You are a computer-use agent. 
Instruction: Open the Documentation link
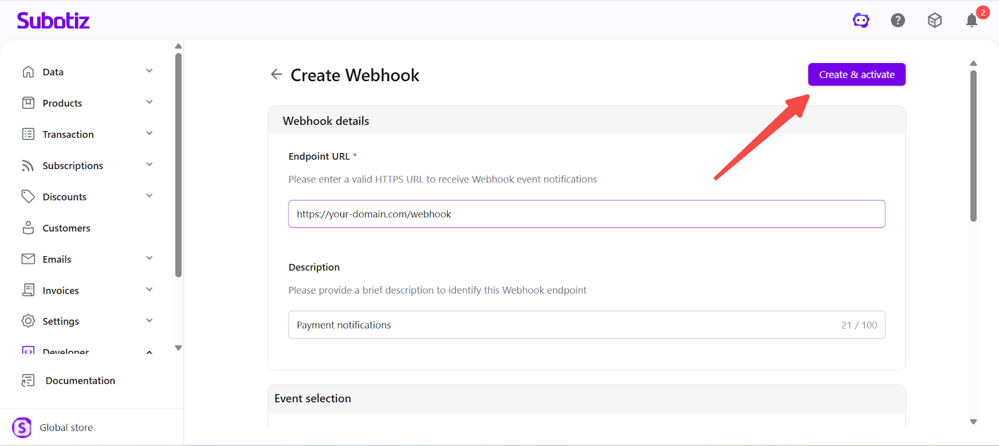click(80, 380)
